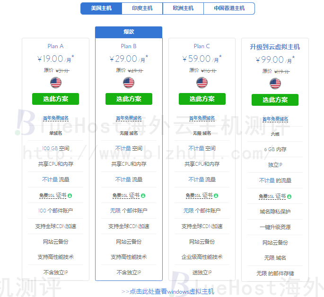Click 无限 域名 in Plan B
324x297 pixels.
[129, 133]
